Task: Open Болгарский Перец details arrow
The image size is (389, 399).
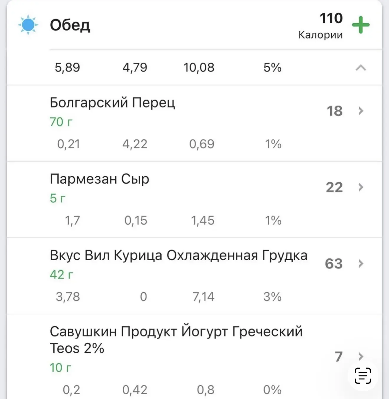Action: [361, 111]
